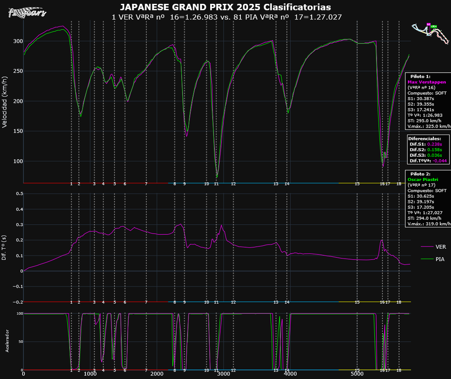The image size is (451, 379).
Task: Open the Suzuka track map thumbnail
Action: coord(430,33)
